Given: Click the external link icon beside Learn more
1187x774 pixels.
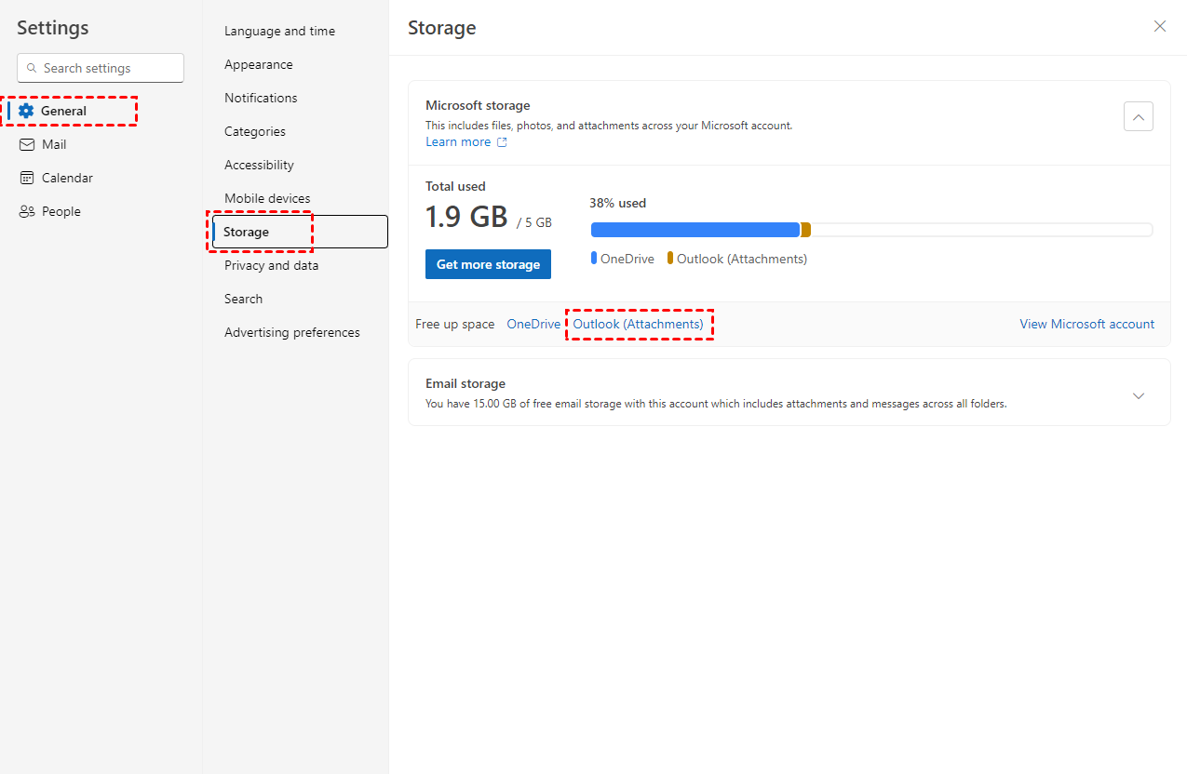Looking at the screenshot, I should click(x=502, y=142).
